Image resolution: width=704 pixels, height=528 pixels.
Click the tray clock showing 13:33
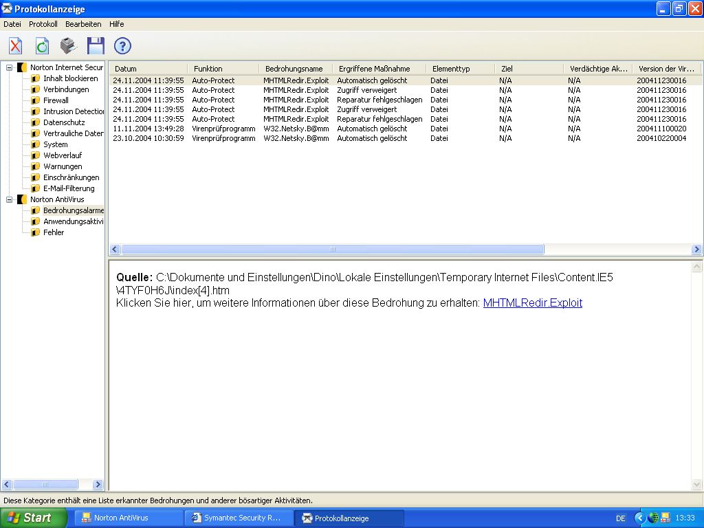[x=685, y=518]
